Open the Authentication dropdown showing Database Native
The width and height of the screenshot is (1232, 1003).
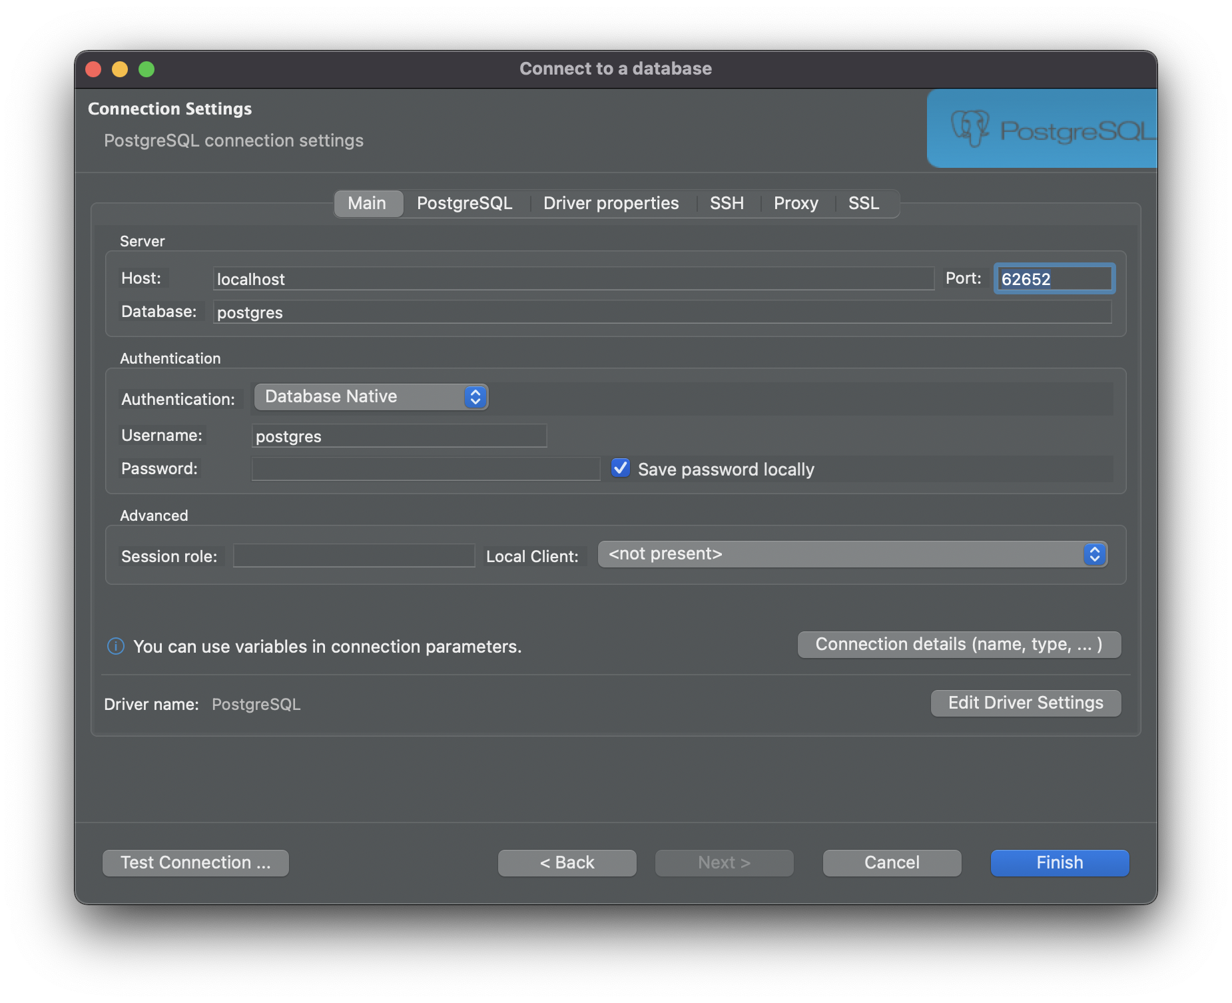pyautogui.click(x=371, y=396)
